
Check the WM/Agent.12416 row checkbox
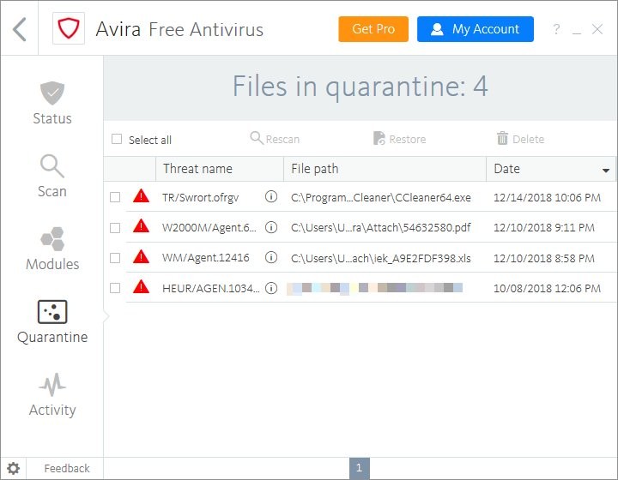point(115,258)
